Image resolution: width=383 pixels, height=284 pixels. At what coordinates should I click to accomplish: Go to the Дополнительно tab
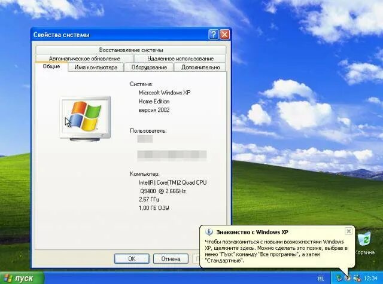tap(200, 67)
